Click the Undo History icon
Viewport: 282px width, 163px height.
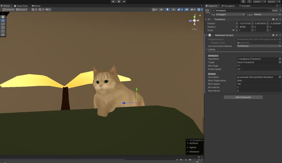pos(243,2)
